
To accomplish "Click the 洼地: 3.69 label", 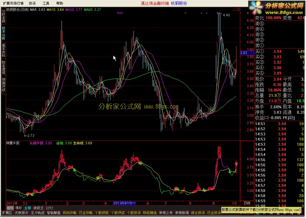I will tap(64, 143).
